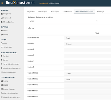The image size is (111, 100).
Task: Go to Dashboard in the sidebar
Action: click(7, 18)
